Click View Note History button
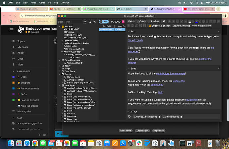This screenshot has width=229, height=149. coord(201,26)
